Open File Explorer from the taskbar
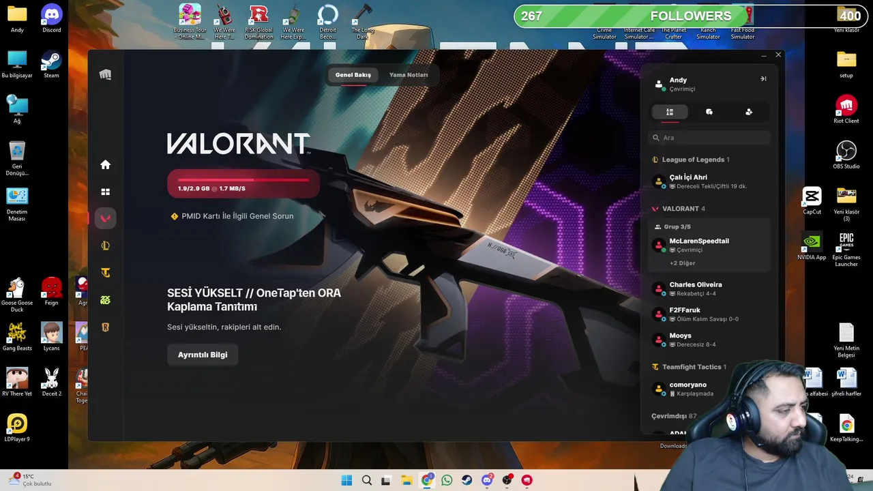The height and width of the screenshot is (491, 873). 406,480
